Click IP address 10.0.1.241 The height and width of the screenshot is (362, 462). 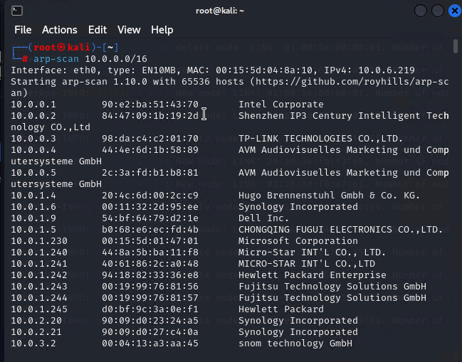[x=39, y=264]
